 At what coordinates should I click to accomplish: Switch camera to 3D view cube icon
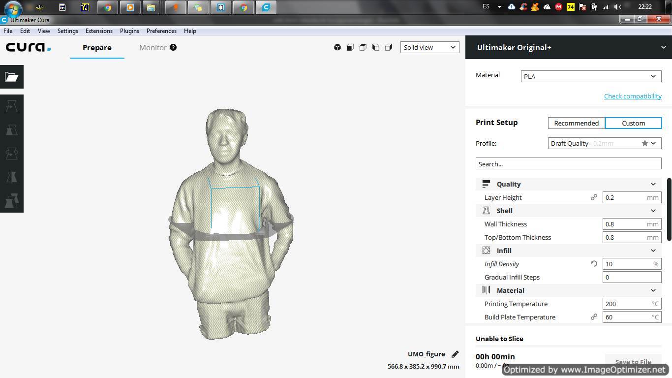click(x=337, y=47)
